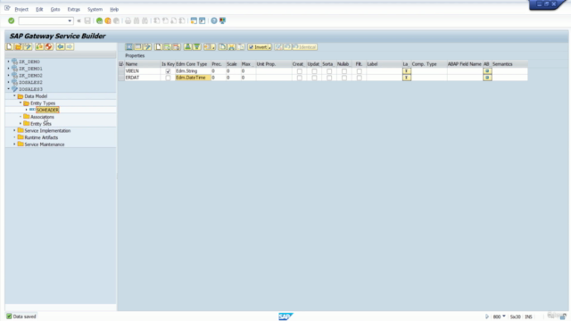Enable Sortable checkbox for VBELN
The image size is (571, 321).
(x=329, y=71)
